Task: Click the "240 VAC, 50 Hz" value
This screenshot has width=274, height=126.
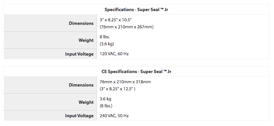Action: (114, 116)
